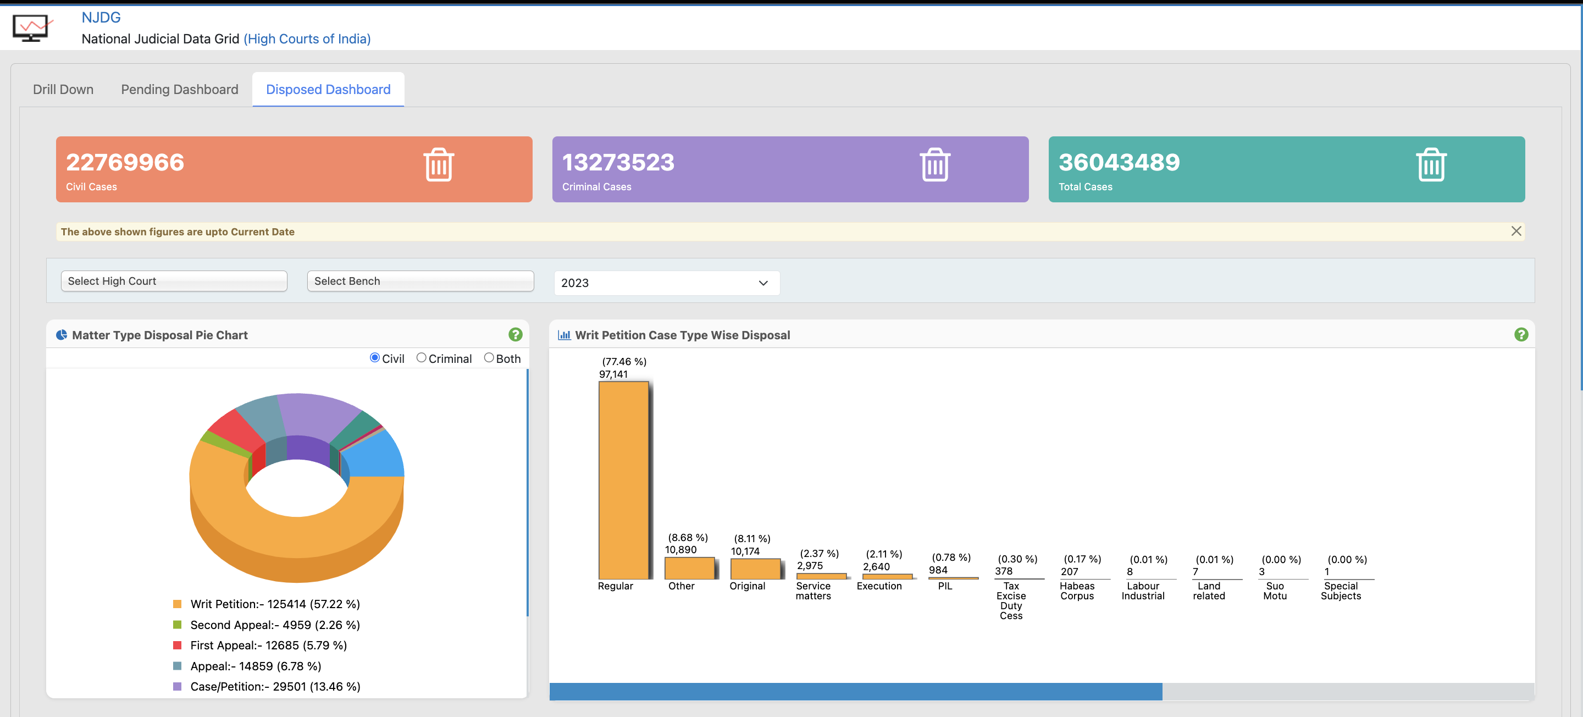This screenshot has height=717, width=1583.
Task: Select the Both radio button
Action: [489, 358]
